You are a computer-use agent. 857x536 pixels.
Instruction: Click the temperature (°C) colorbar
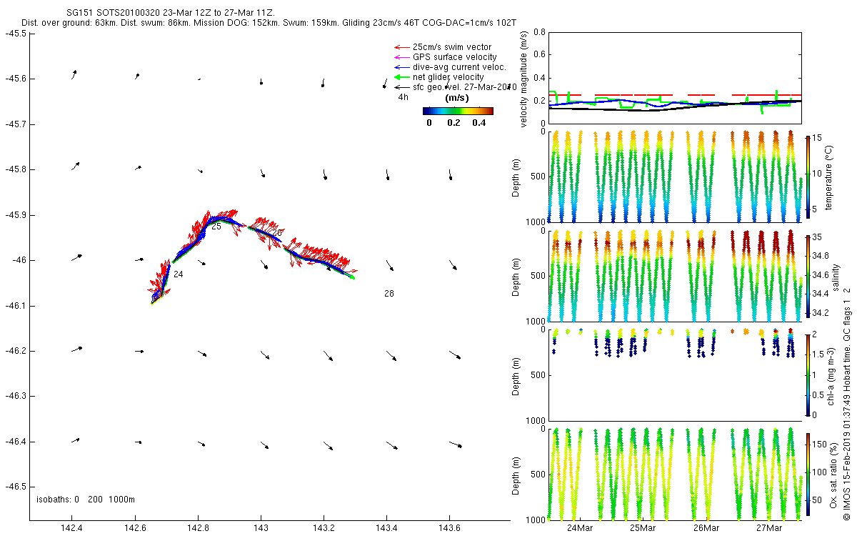808,178
